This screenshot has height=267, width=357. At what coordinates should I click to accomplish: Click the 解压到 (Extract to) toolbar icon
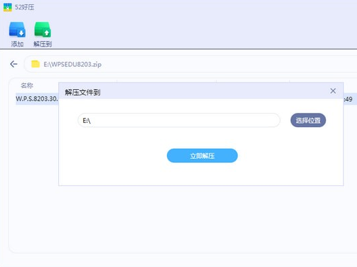pyautogui.click(x=43, y=30)
